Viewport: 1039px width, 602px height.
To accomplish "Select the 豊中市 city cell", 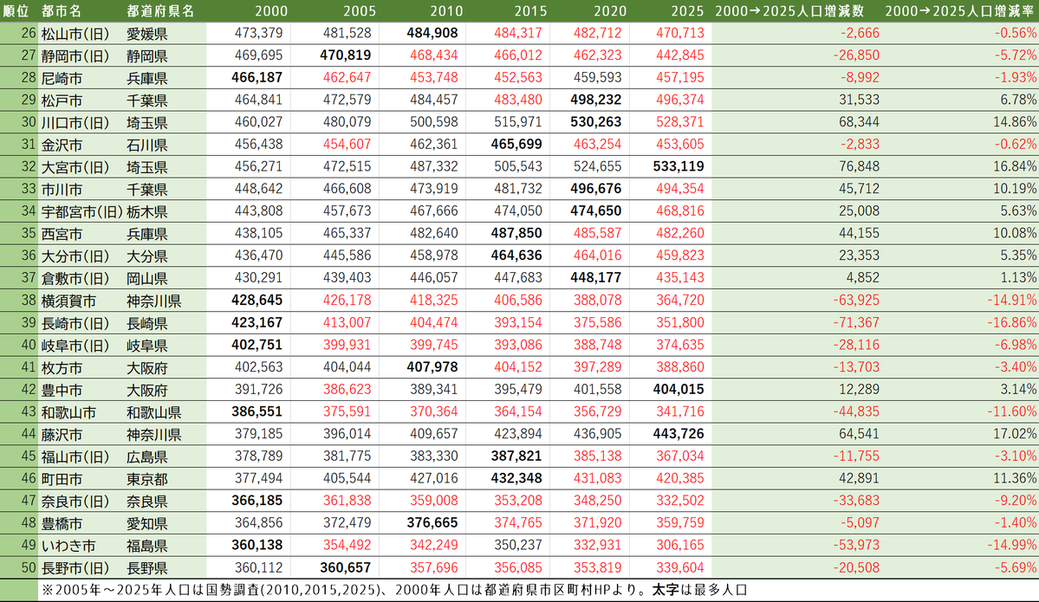I will pyautogui.click(x=62, y=390).
